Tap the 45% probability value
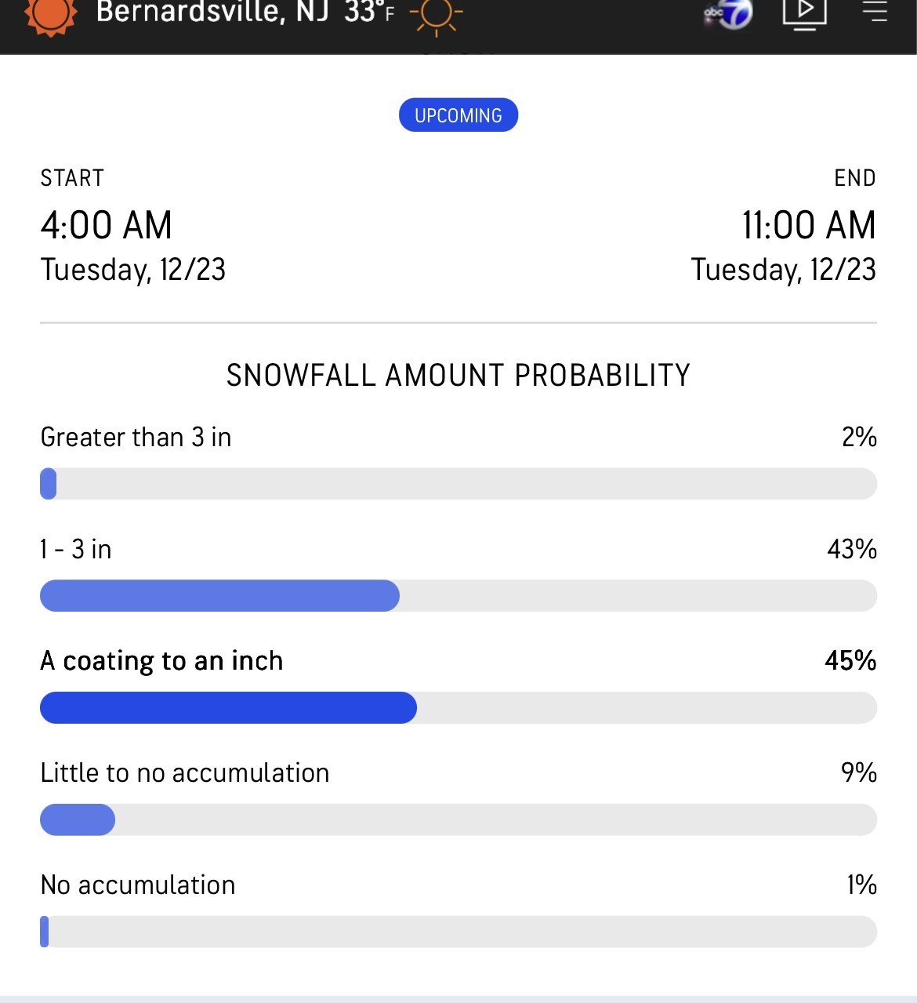Image resolution: width=917 pixels, height=1003 pixels. pyautogui.click(x=850, y=661)
